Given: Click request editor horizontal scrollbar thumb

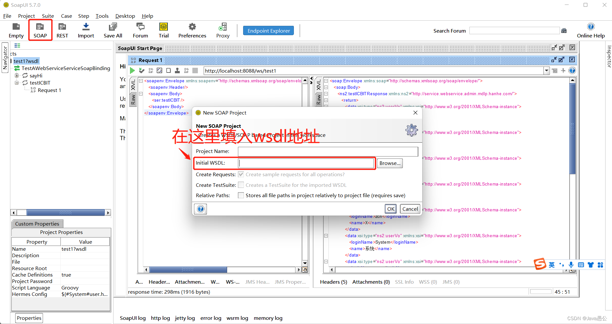Looking at the screenshot, I should (188, 269).
